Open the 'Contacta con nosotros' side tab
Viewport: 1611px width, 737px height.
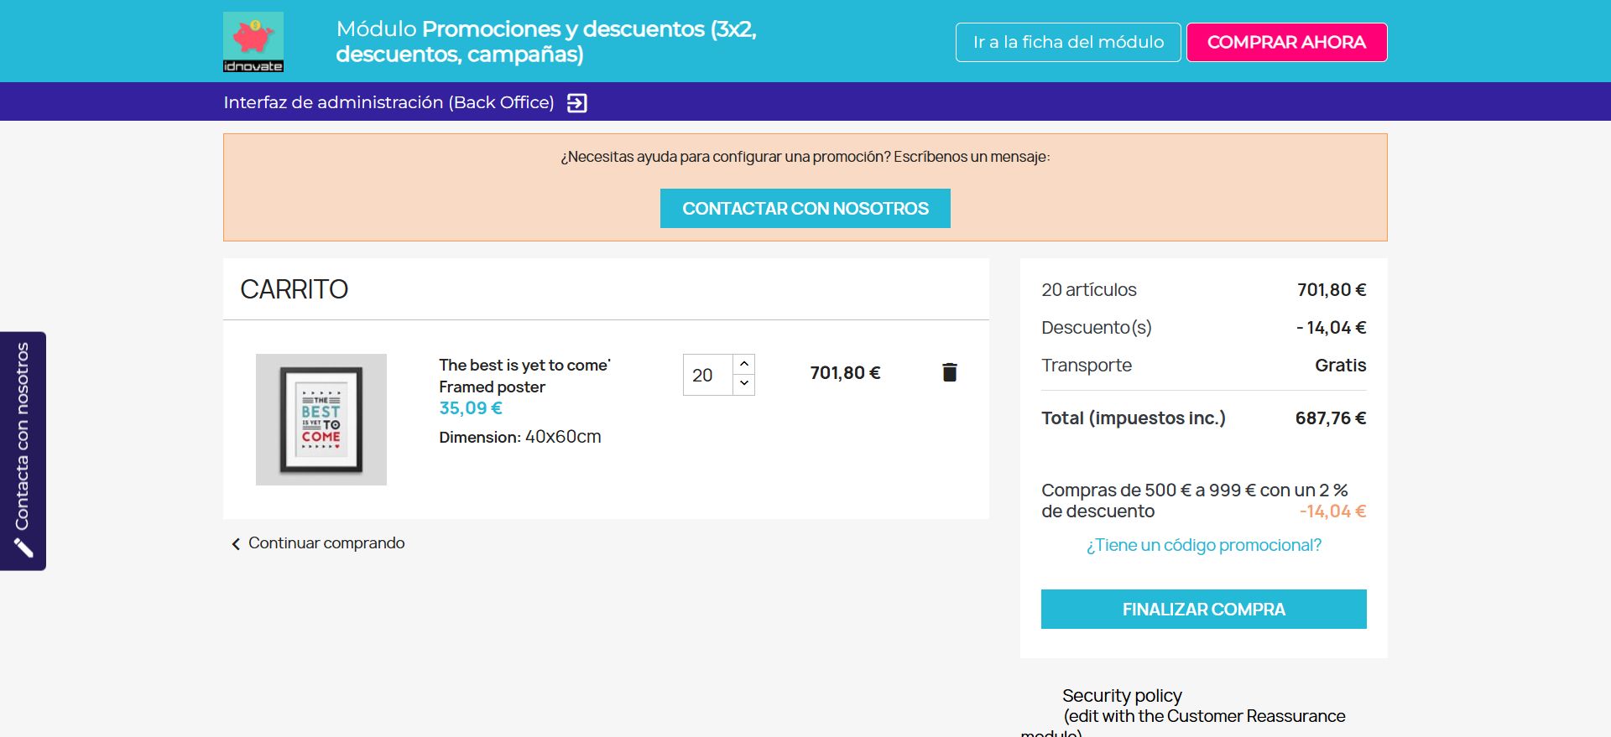(23, 436)
